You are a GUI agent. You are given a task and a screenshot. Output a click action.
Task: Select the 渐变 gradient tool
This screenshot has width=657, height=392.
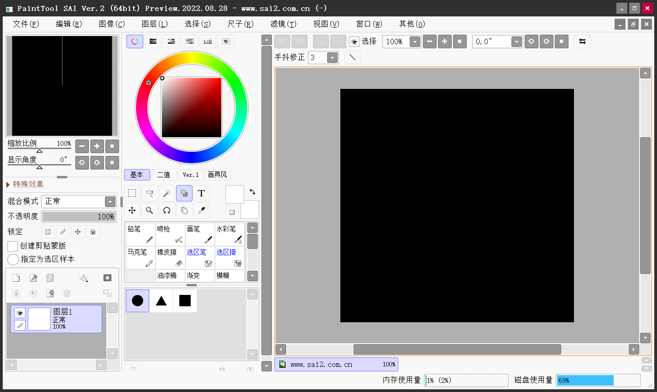pyautogui.click(x=199, y=276)
